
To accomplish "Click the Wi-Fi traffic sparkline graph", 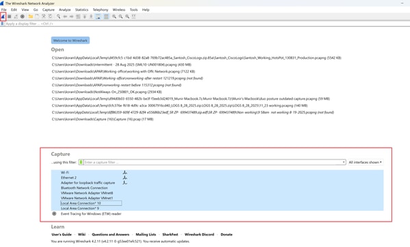I will coord(125,172).
